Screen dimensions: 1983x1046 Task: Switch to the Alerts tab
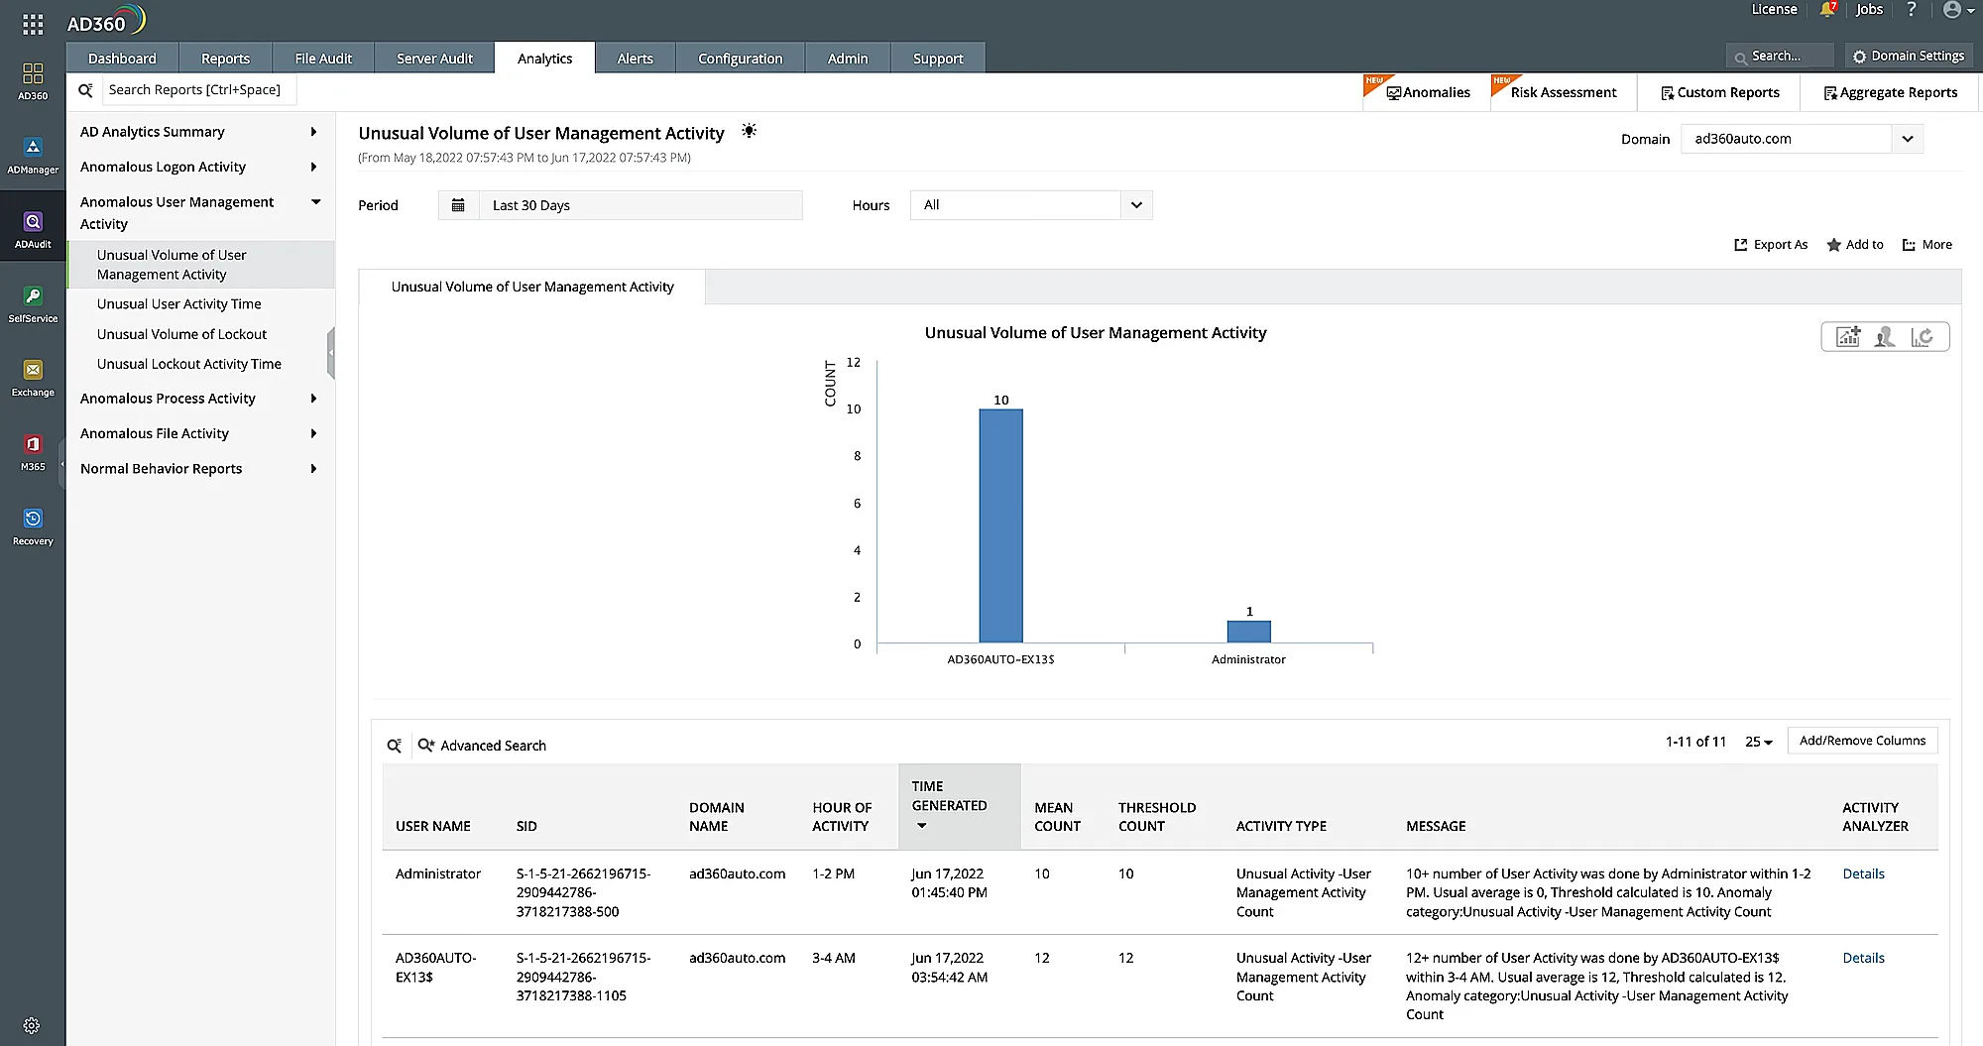coord(635,58)
